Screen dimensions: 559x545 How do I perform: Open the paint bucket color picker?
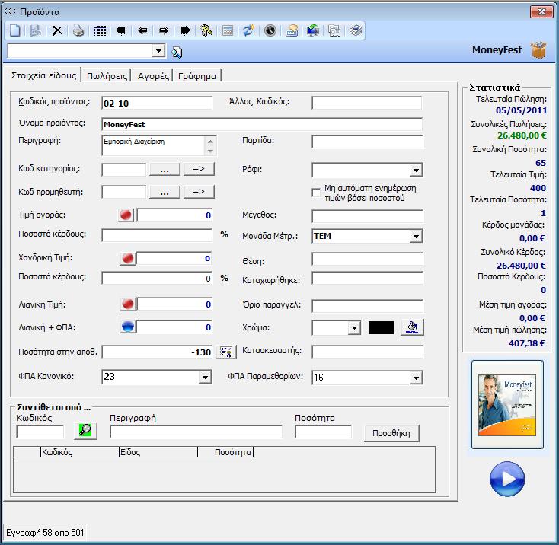coord(412,327)
